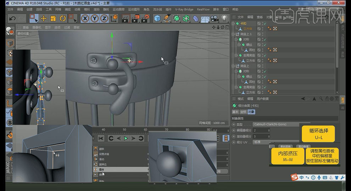Click the Floor environment icon

click(205, 19)
